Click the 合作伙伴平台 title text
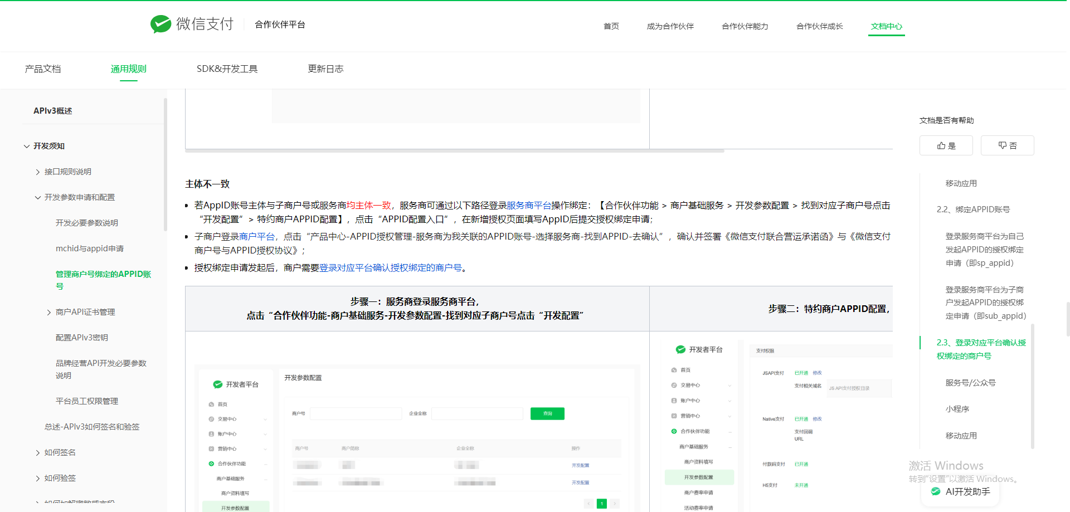The image size is (1070, 512). point(280,25)
